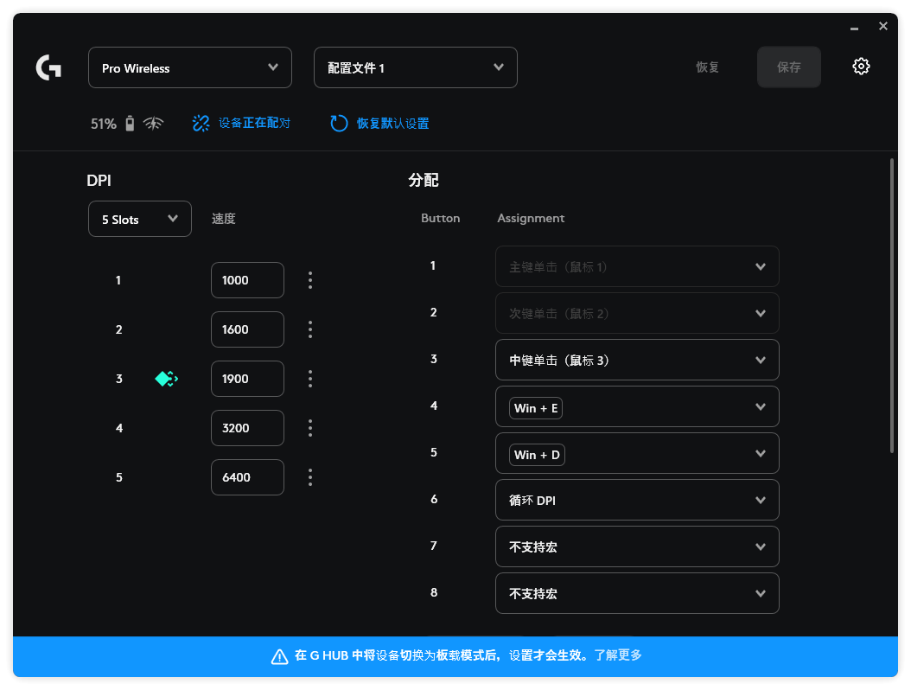911x690 pixels.
Task: Open options menu for DPI slot 6400
Action: pos(310,477)
